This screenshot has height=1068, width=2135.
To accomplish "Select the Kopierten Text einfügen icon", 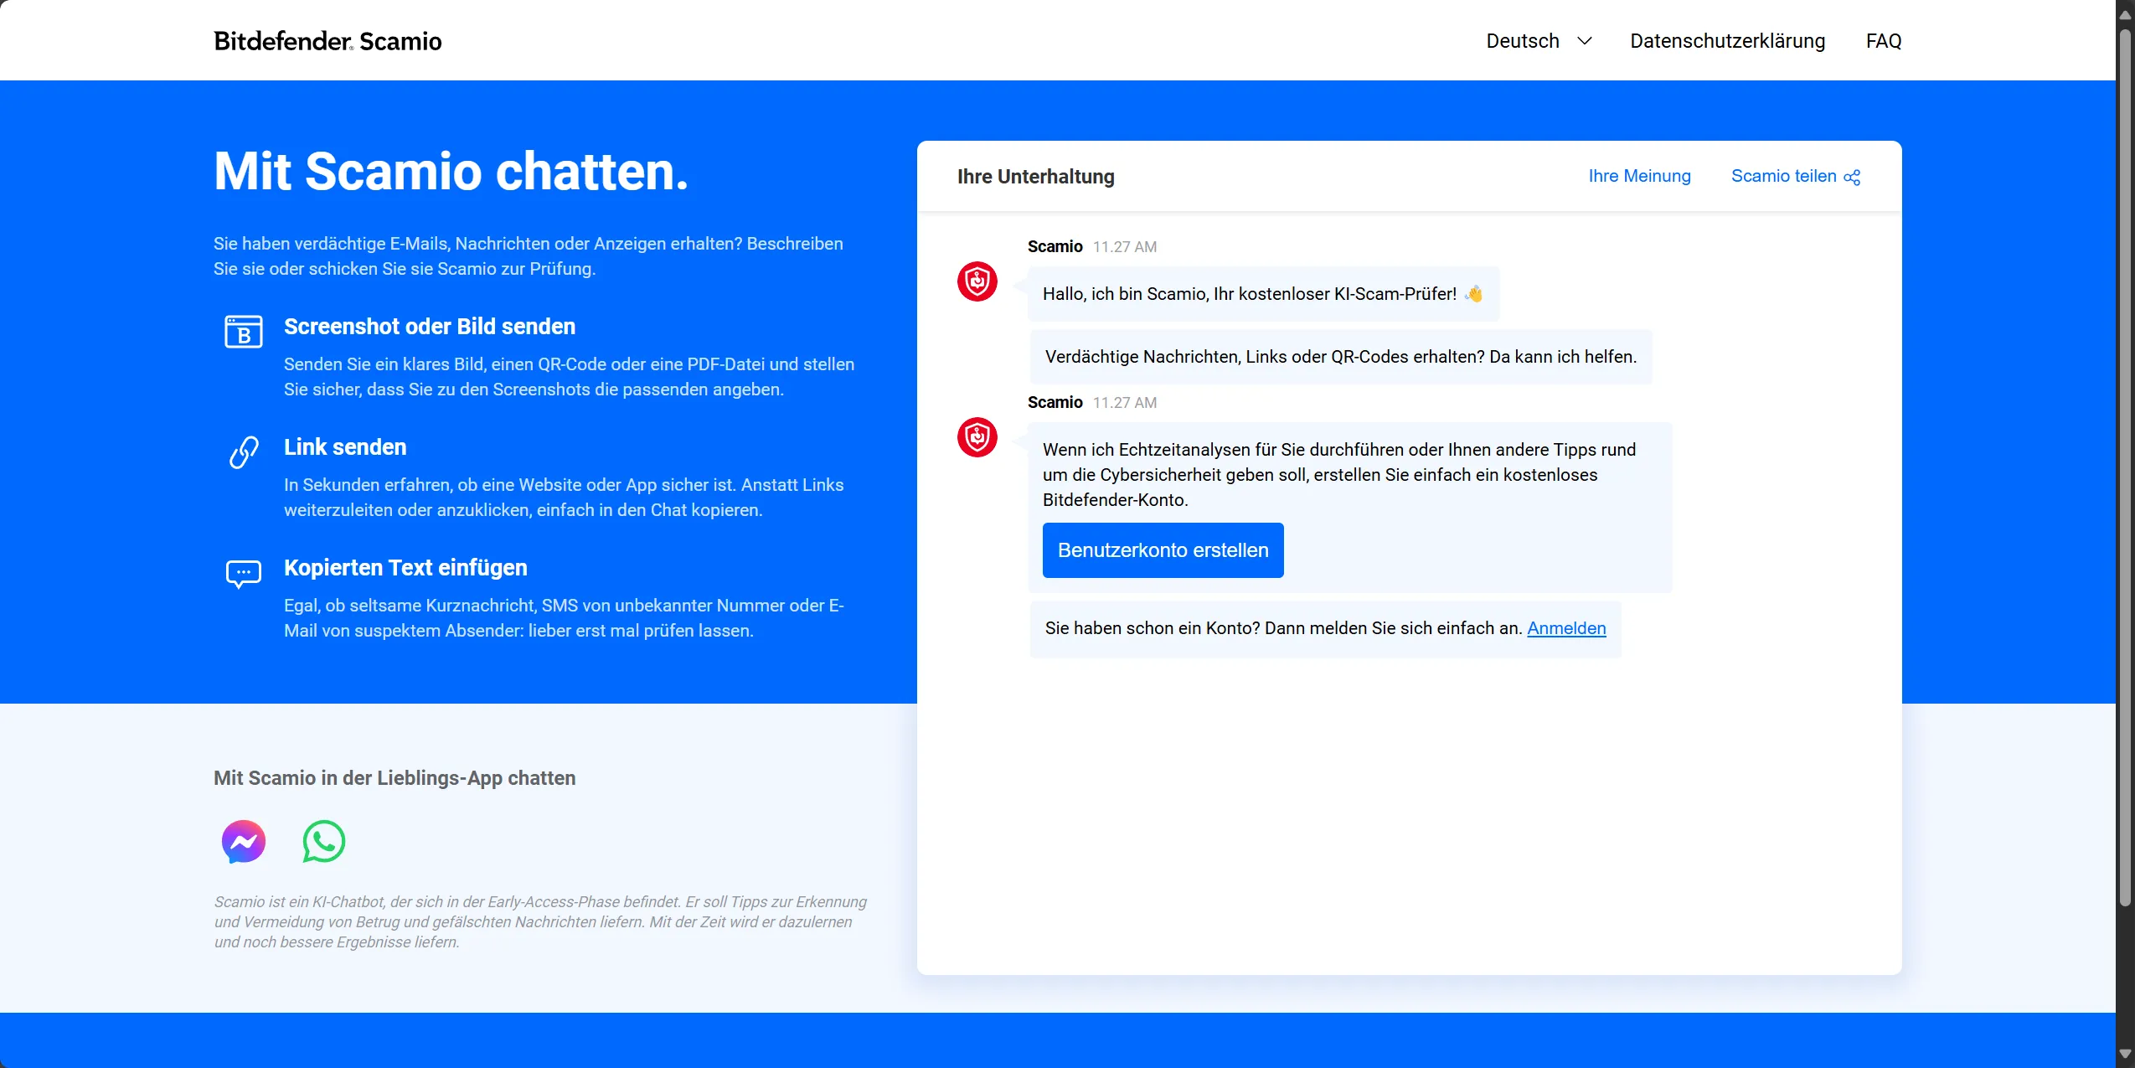I will coord(243,573).
